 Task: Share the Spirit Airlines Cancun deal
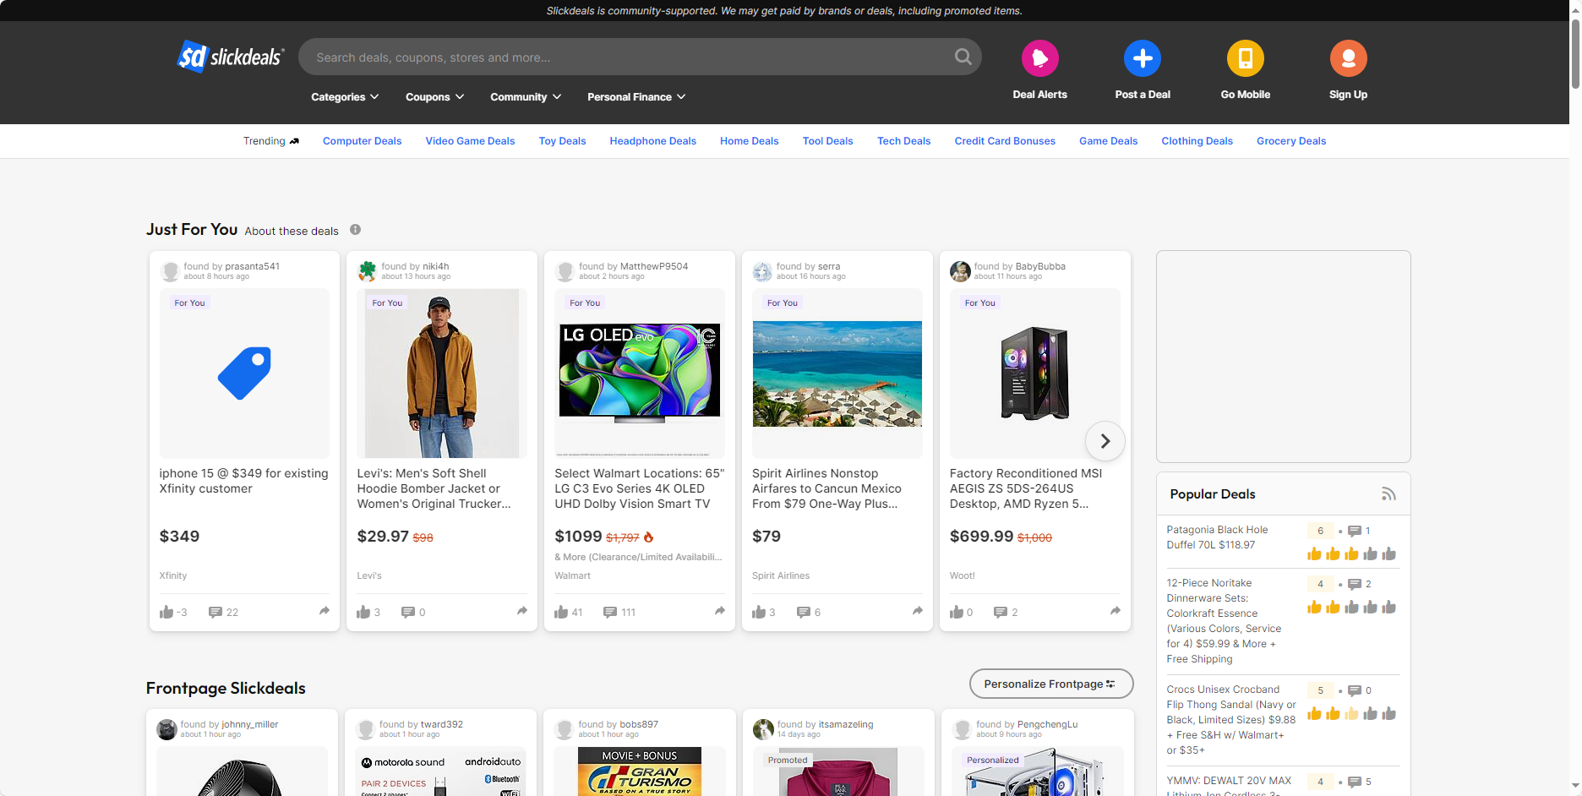point(918,611)
